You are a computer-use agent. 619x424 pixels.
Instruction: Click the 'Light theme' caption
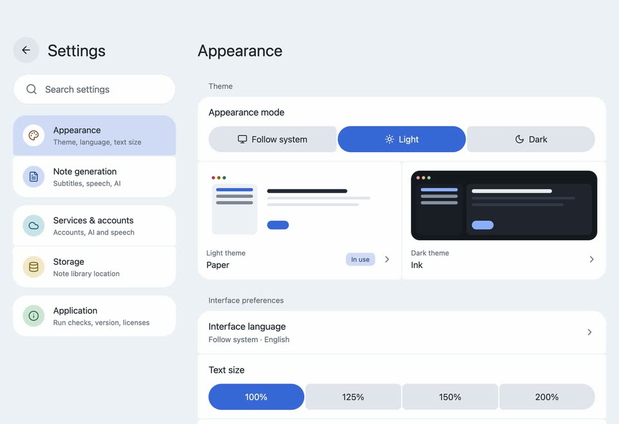point(226,253)
